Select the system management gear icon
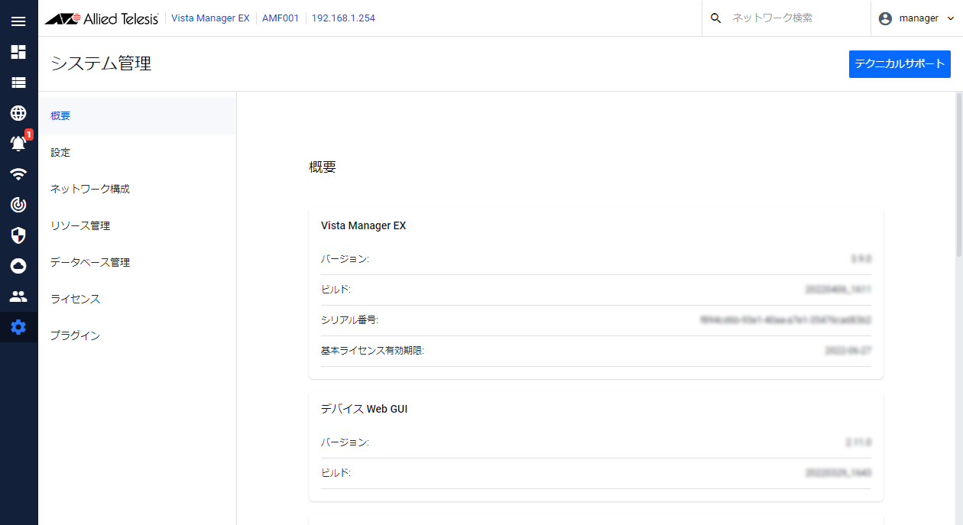 click(x=18, y=327)
